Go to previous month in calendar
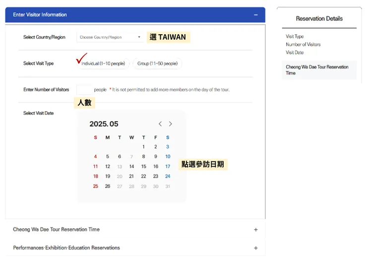The image size is (367, 265). (x=160, y=124)
